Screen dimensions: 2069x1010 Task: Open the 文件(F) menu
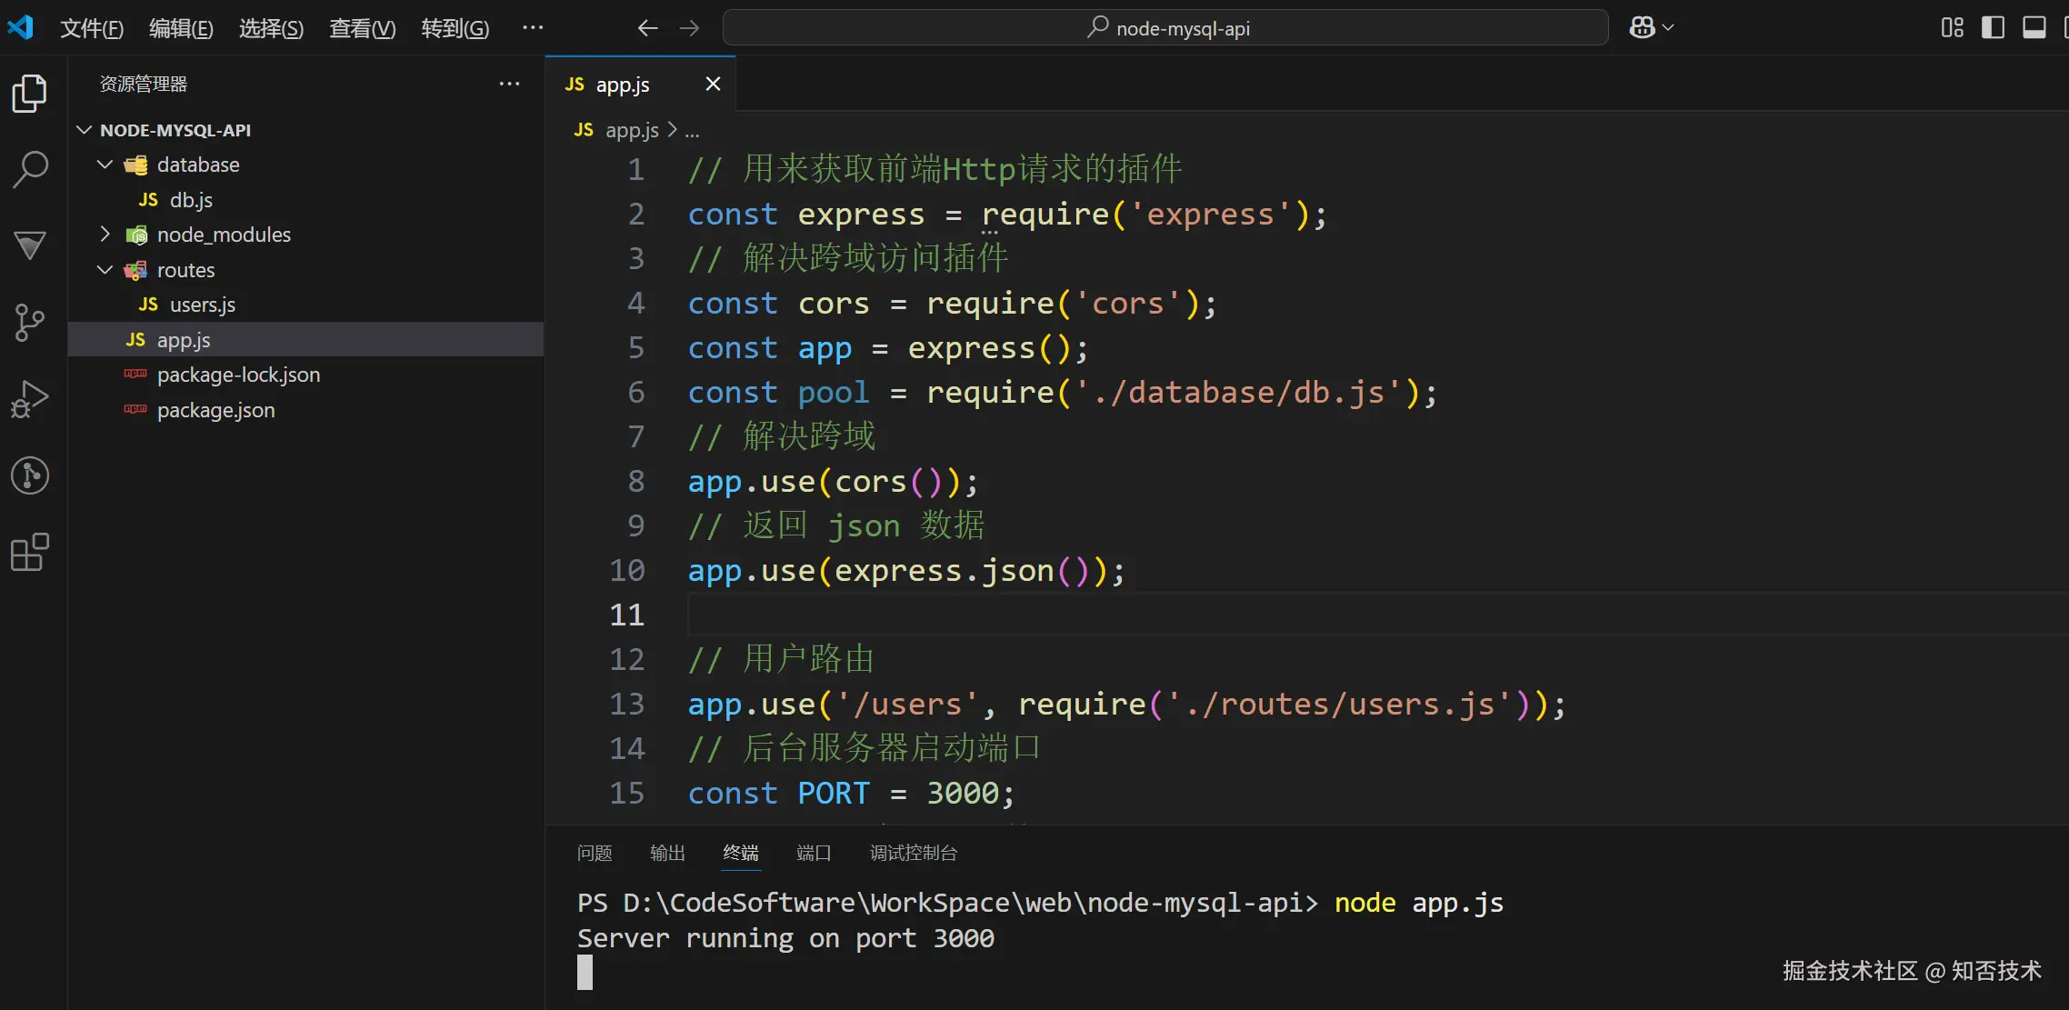(x=91, y=28)
